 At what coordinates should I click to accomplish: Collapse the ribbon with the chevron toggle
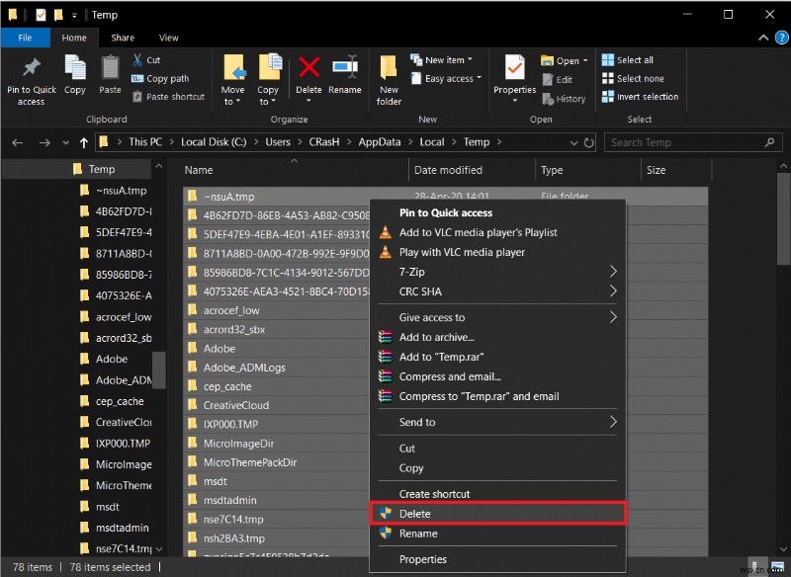point(762,38)
